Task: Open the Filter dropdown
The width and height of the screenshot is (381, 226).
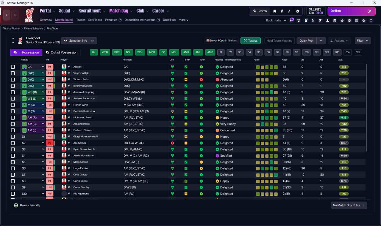Action: point(363,41)
